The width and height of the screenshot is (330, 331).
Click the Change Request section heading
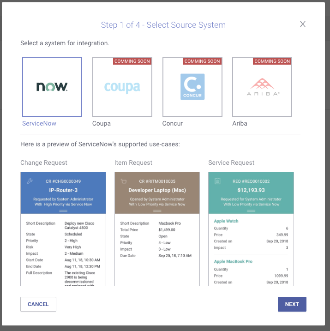44,162
